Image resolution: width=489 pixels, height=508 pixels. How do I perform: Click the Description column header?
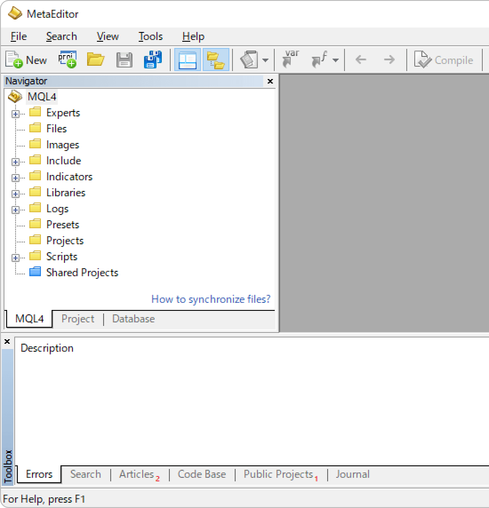(x=47, y=348)
